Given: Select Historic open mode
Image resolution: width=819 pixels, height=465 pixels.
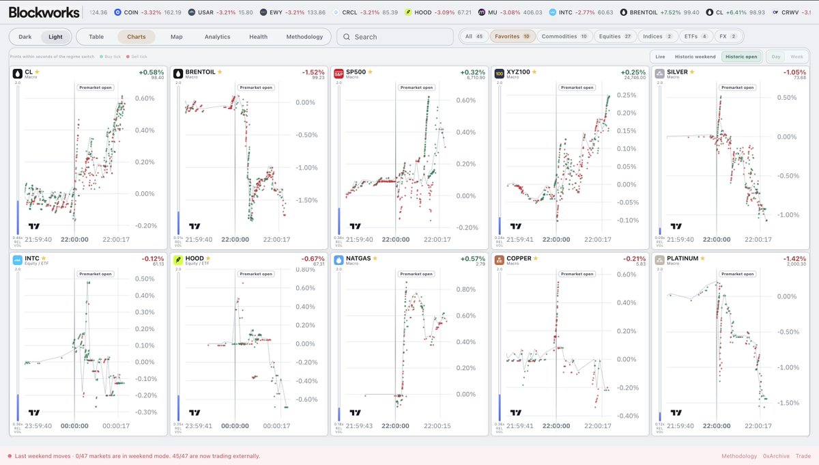Looking at the screenshot, I should [741, 57].
